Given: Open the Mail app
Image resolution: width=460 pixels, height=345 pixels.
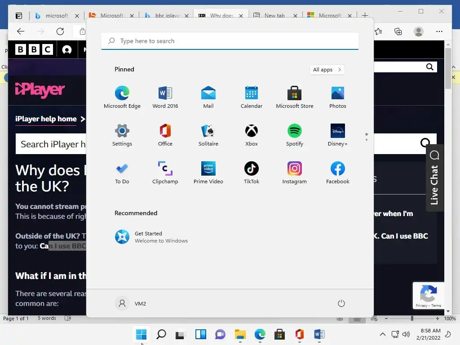Looking at the screenshot, I should 208,97.
